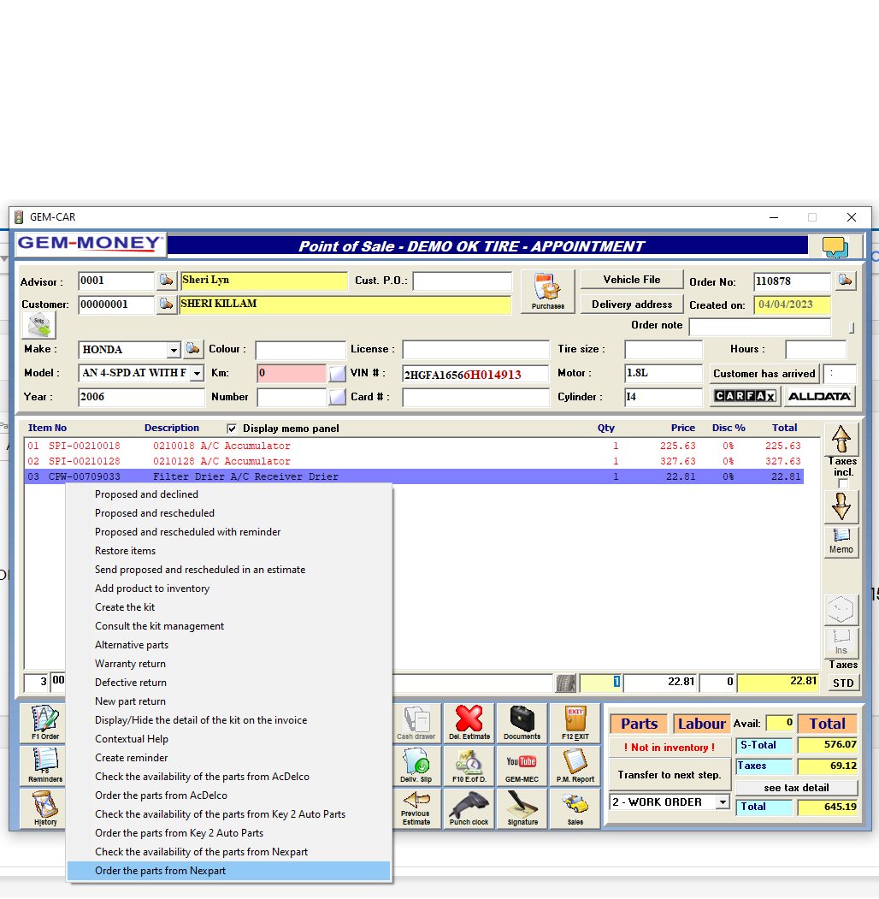Open the Reminders icon
Viewport: 879px width, 899px height.
45,766
